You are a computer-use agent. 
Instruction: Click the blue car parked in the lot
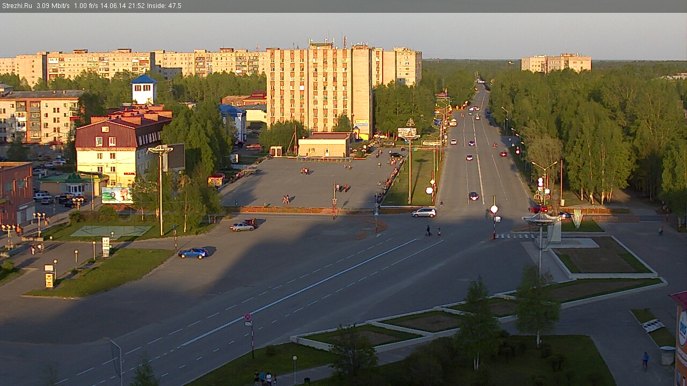click(x=193, y=253)
